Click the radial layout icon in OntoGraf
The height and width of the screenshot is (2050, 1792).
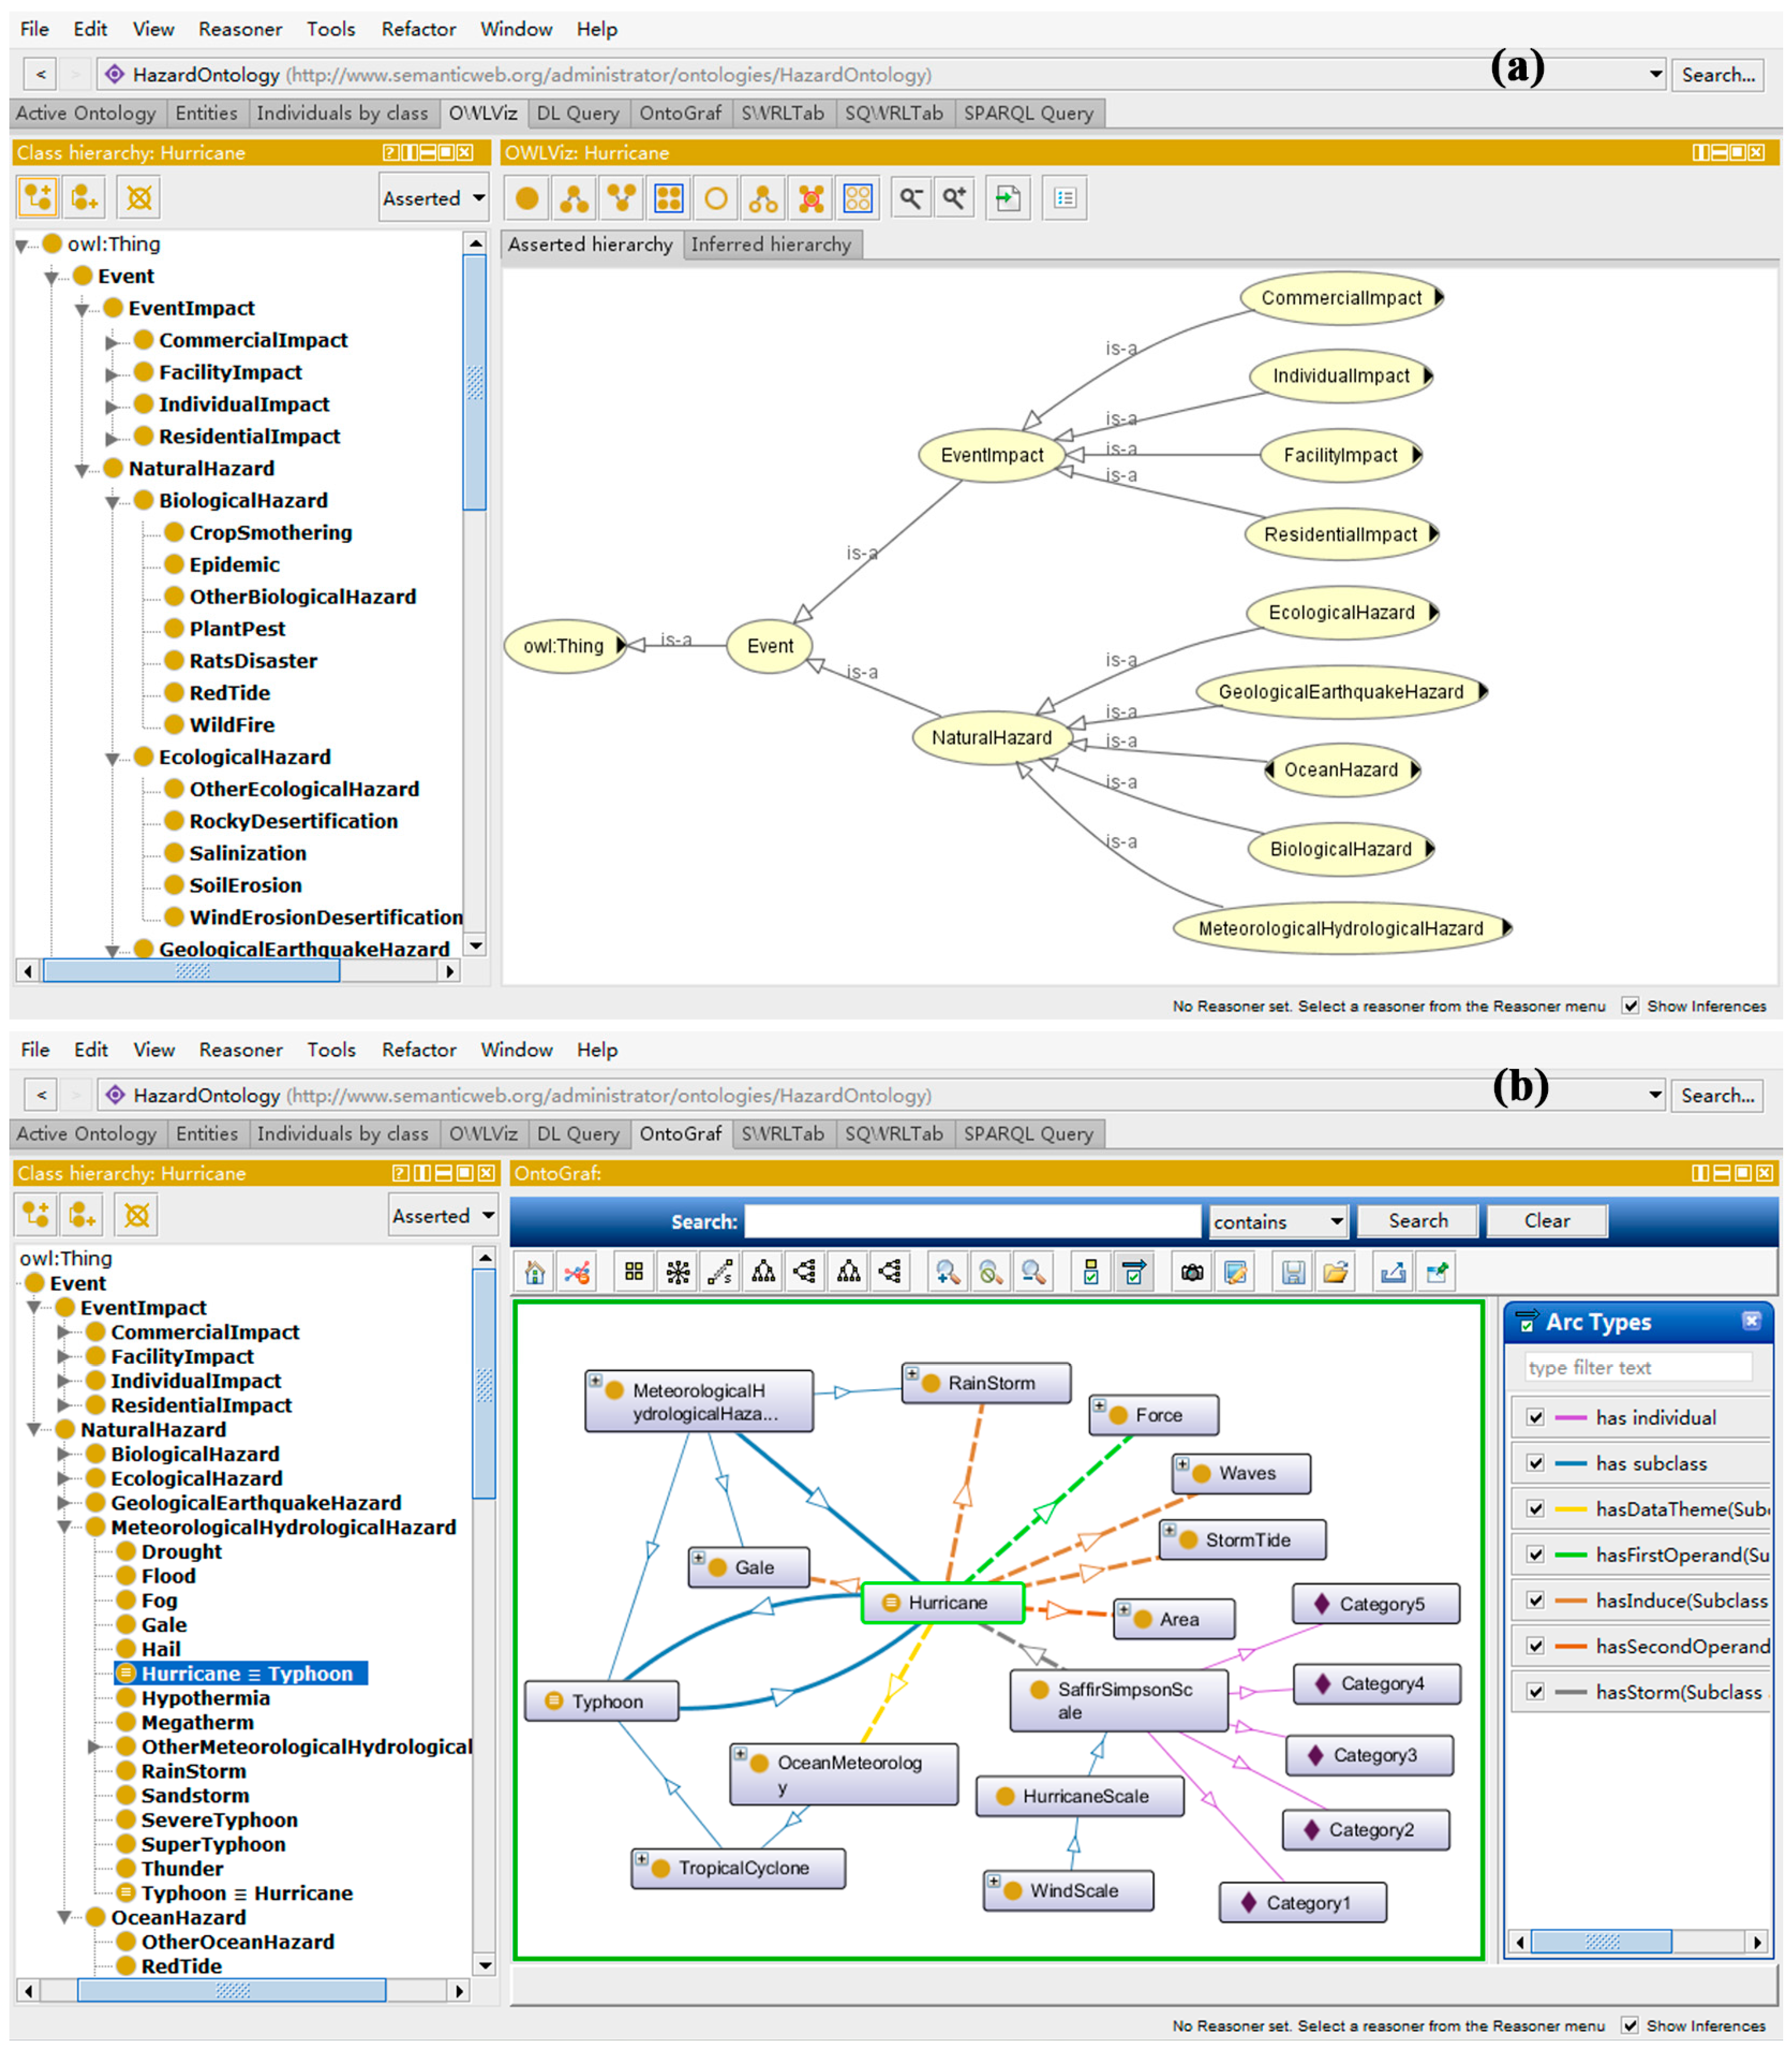click(x=678, y=1272)
